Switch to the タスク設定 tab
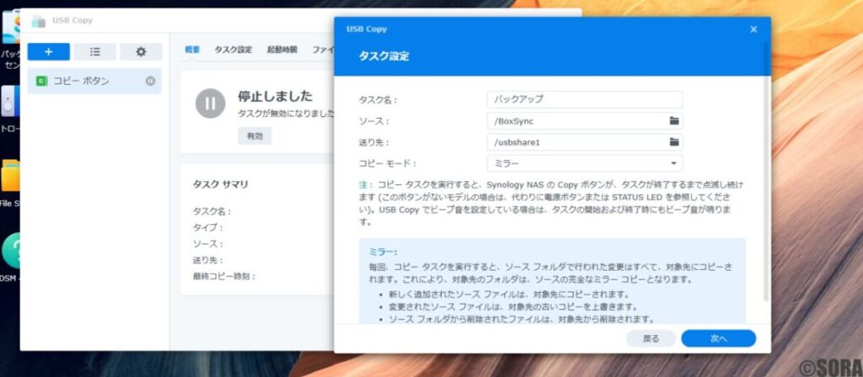The height and width of the screenshot is (377, 863). (233, 50)
